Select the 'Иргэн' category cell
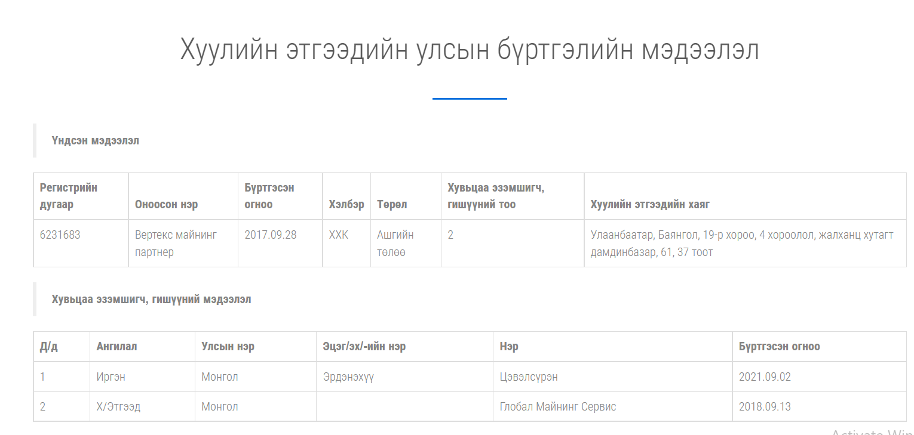The width and height of the screenshot is (914, 435). [111, 377]
